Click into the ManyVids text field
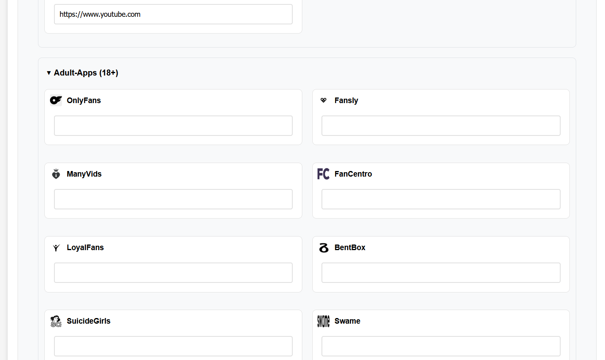The width and height of the screenshot is (605, 360). click(x=173, y=199)
